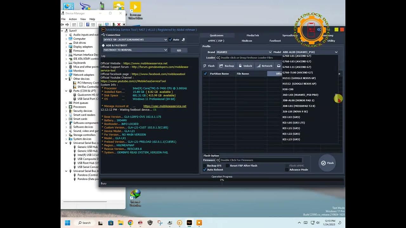Enable the Advance Mode checkbox
406x228 pixels.
(x=287, y=170)
